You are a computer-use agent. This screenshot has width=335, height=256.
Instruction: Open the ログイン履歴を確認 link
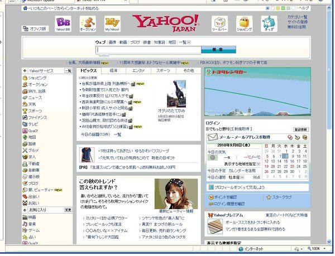point(229,204)
